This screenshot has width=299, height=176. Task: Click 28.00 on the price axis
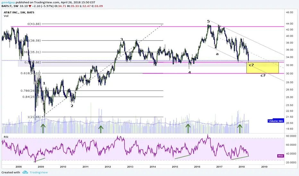coord(289,82)
